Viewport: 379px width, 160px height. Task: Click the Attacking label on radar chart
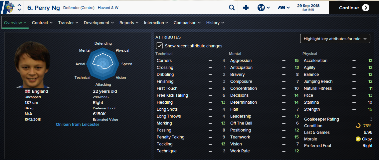103,85
